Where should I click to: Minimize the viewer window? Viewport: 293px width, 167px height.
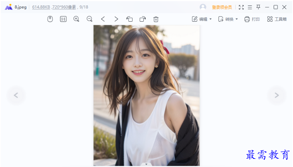[267, 7]
